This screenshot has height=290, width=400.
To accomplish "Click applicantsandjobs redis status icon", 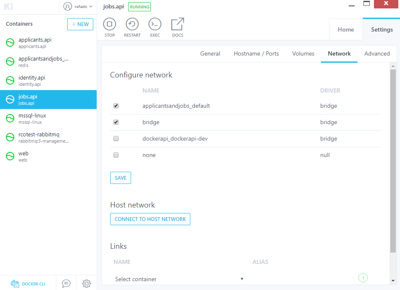I will (x=10, y=61).
